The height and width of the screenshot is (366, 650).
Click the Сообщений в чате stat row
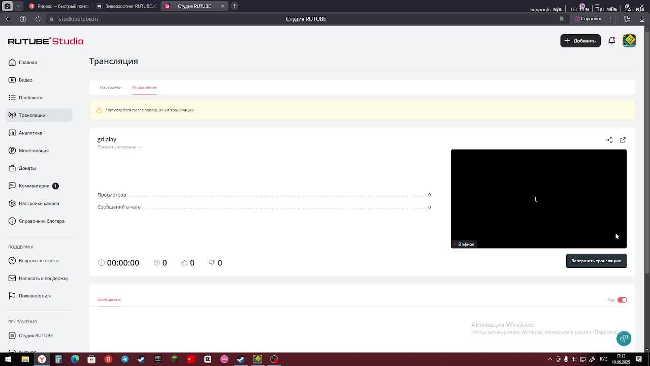coord(264,207)
